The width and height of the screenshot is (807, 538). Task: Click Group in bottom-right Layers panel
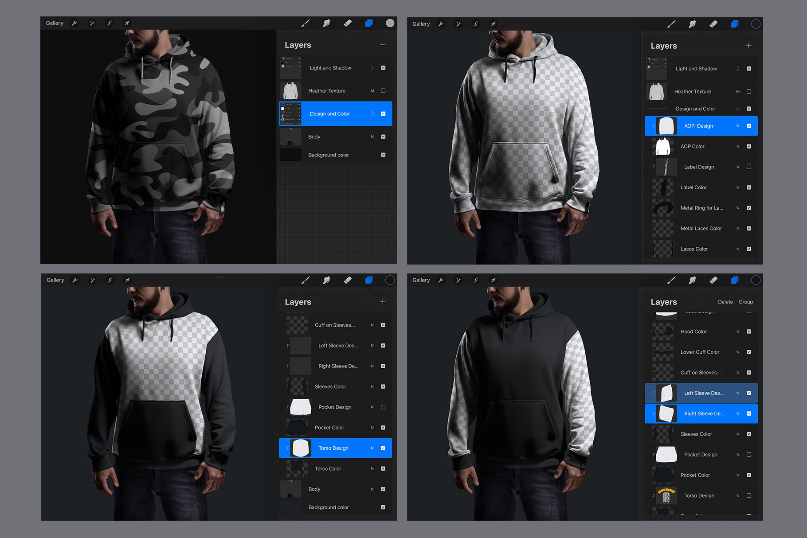tap(746, 302)
